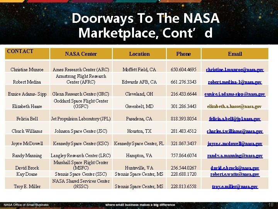
Task: Open troy.e.miller@nasa.gov email link
Action: tap(235, 187)
